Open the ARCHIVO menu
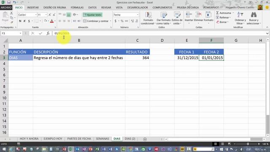Viewport: 270px width, 152px height. (x=6, y=8)
